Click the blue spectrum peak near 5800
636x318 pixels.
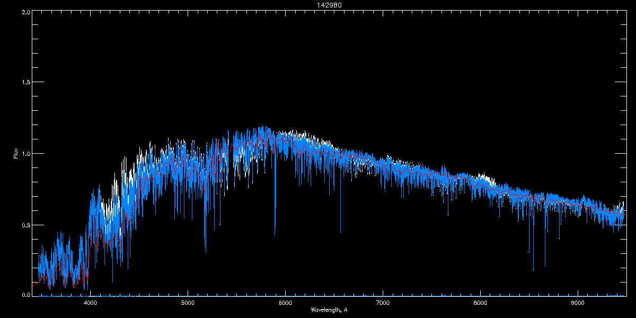click(x=263, y=127)
